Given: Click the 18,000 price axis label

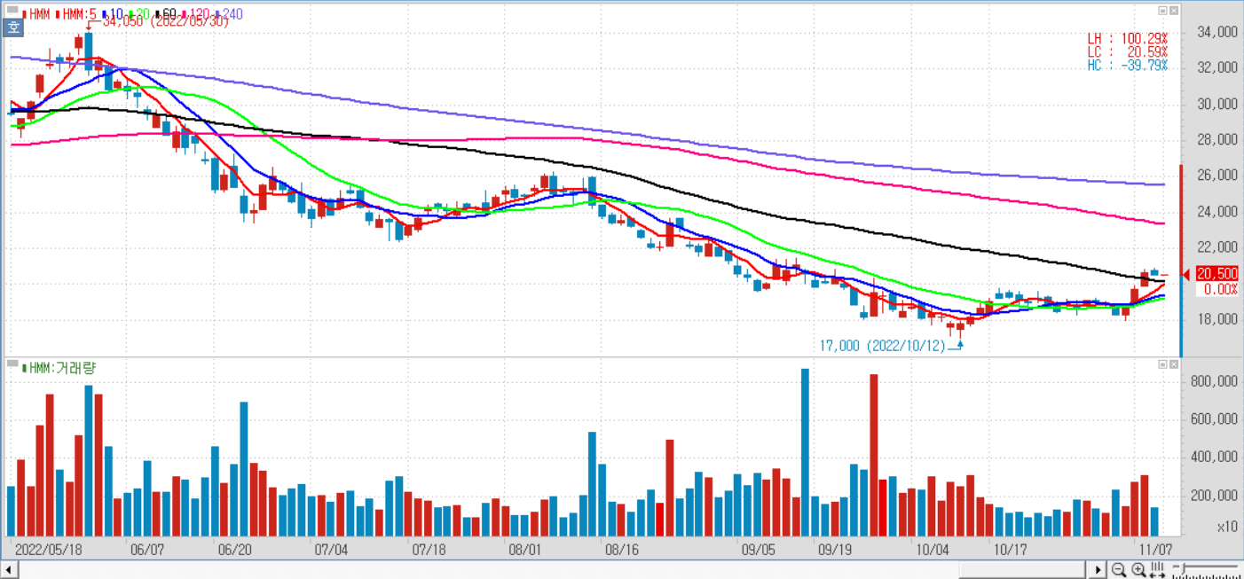Looking at the screenshot, I should (1216, 319).
